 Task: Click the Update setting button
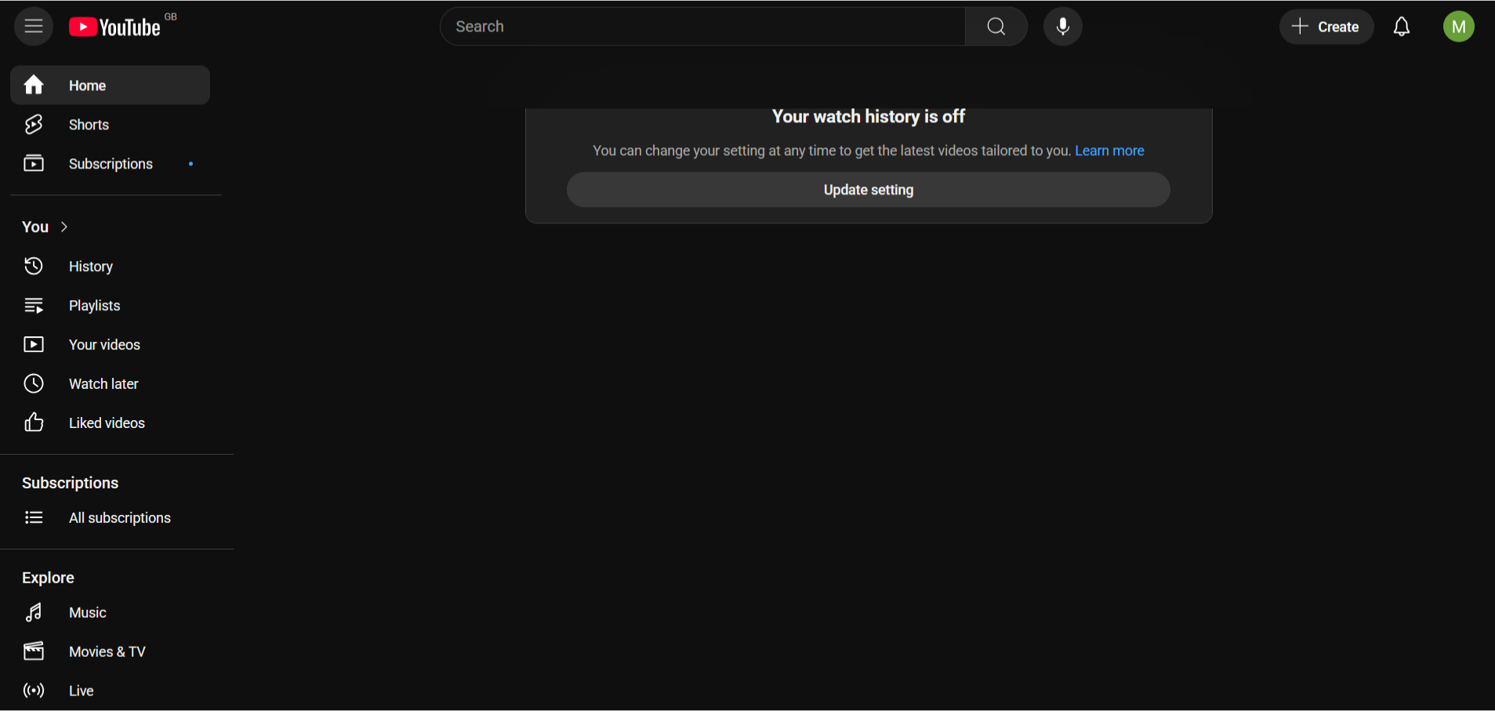tap(868, 189)
